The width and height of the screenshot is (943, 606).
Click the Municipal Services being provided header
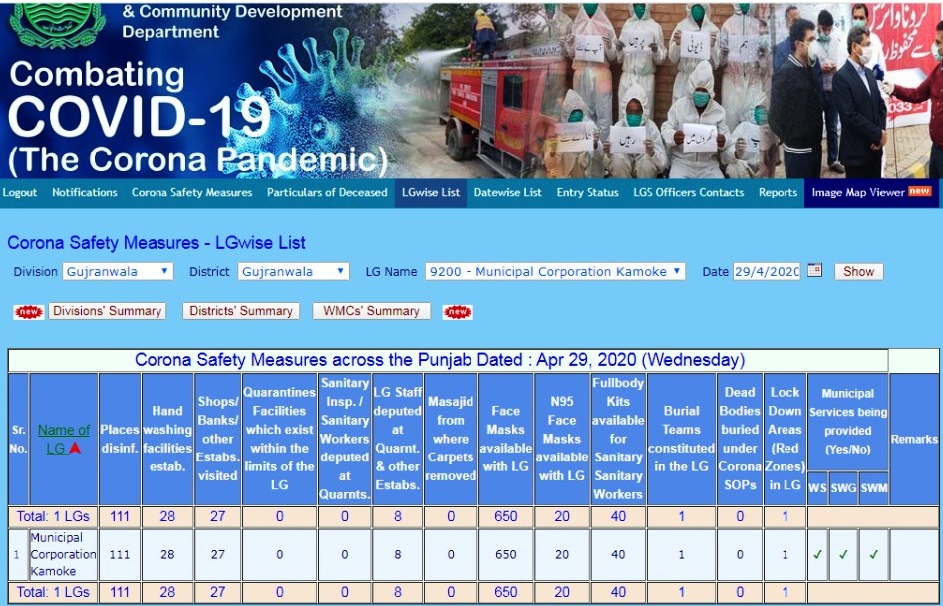click(x=848, y=422)
